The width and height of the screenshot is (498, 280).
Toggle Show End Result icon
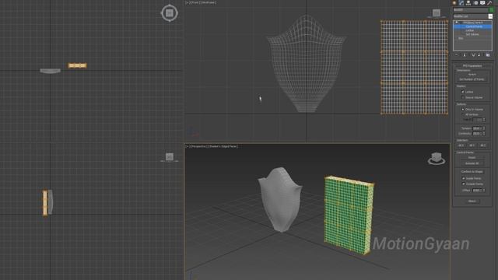click(x=465, y=55)
